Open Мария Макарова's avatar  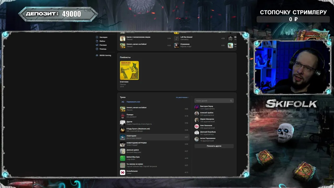(x=197, y=120)
